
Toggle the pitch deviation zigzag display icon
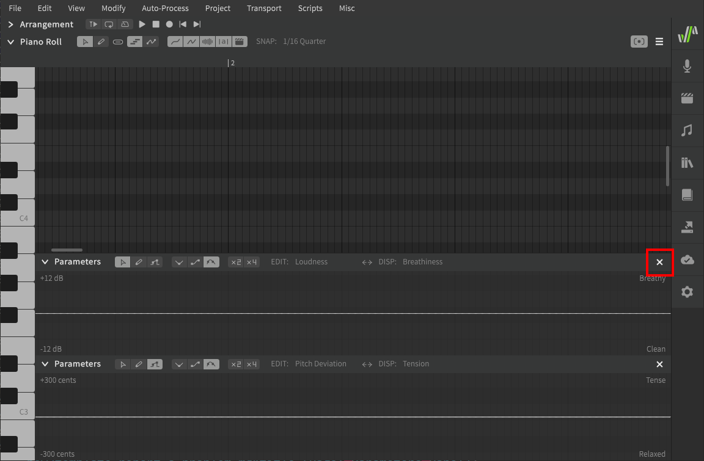pyautogui.click(x=191, y=42)
